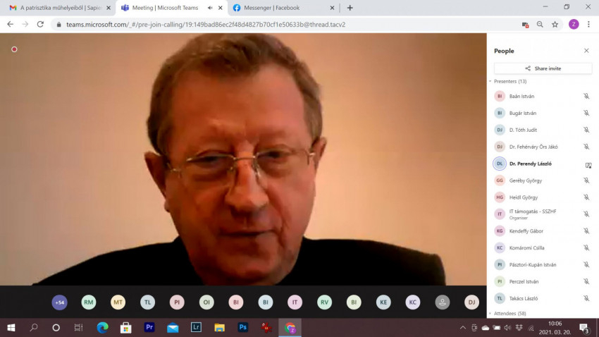Viewport: 599px width, 337px height.
Task: Expand the Attendees section
Action: tap(490, 313)
